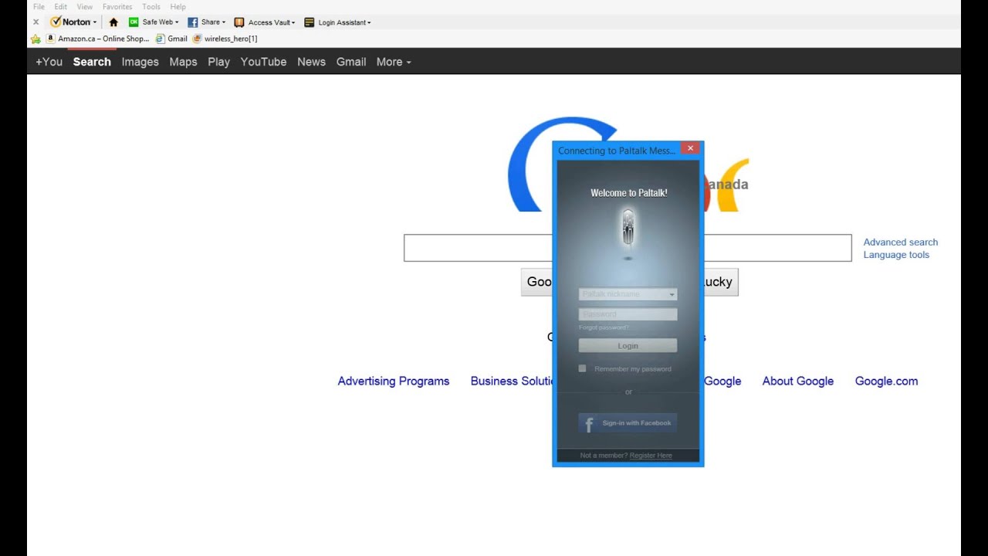Click the Paltalk crystal logo icon
The image size is (988, 556).
click(x=628, y=228)
